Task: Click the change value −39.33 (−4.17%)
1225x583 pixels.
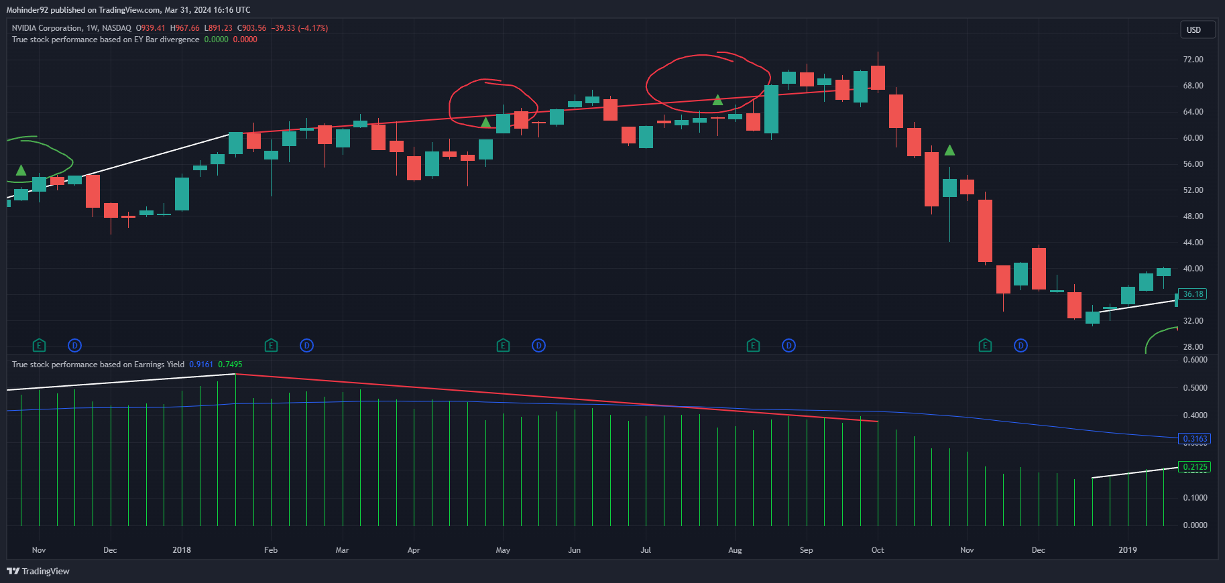Action: pos(299,28)
